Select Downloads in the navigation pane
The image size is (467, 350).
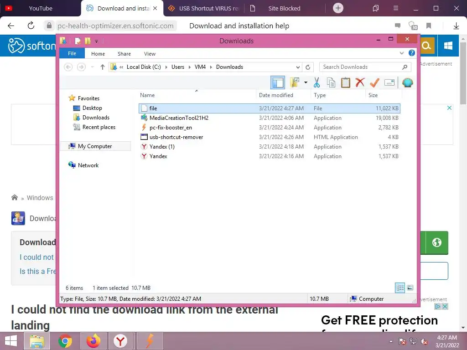[96, 118]
